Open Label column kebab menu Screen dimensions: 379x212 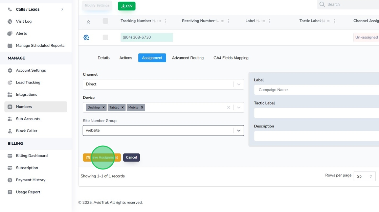tap(269, 21)
